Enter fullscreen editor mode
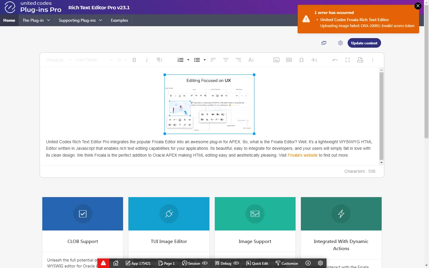429x268 pixels. pyautogui.click(x=347, y=60)
